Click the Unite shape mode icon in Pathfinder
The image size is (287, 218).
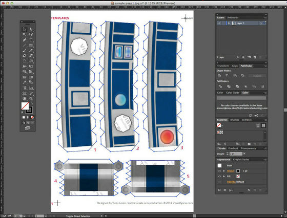[x=219, y=76]
